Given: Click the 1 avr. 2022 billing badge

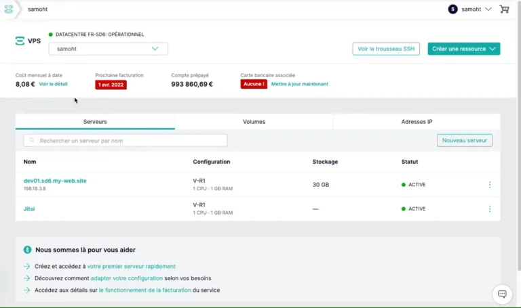Looking at the screenshot, I should 111,85.
